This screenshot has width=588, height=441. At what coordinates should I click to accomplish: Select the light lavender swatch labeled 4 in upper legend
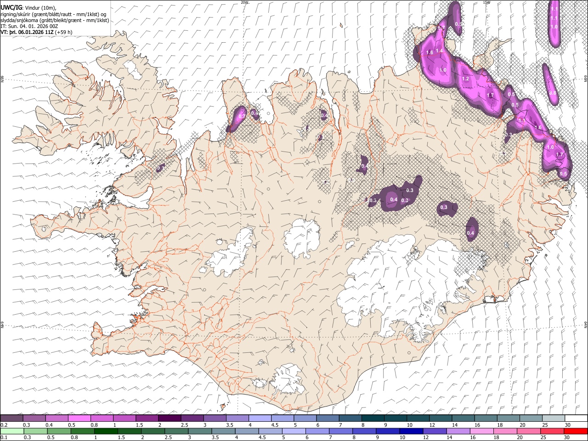[x=260, y=418]
